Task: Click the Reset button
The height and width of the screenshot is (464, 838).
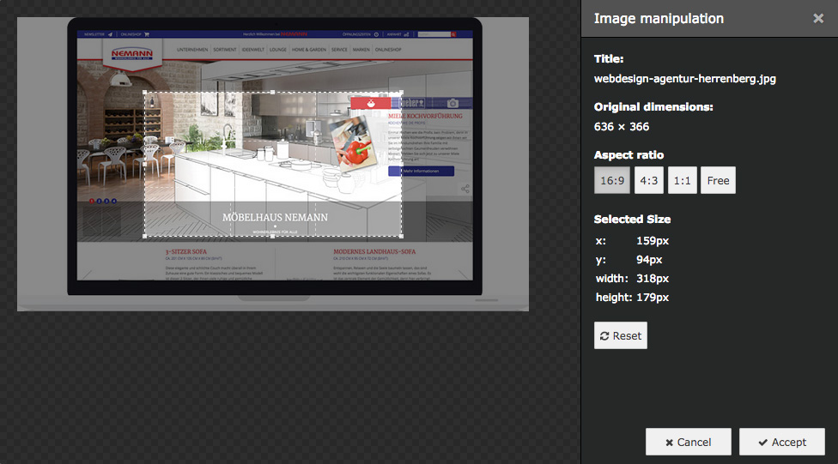Action: tap(621, 335)
